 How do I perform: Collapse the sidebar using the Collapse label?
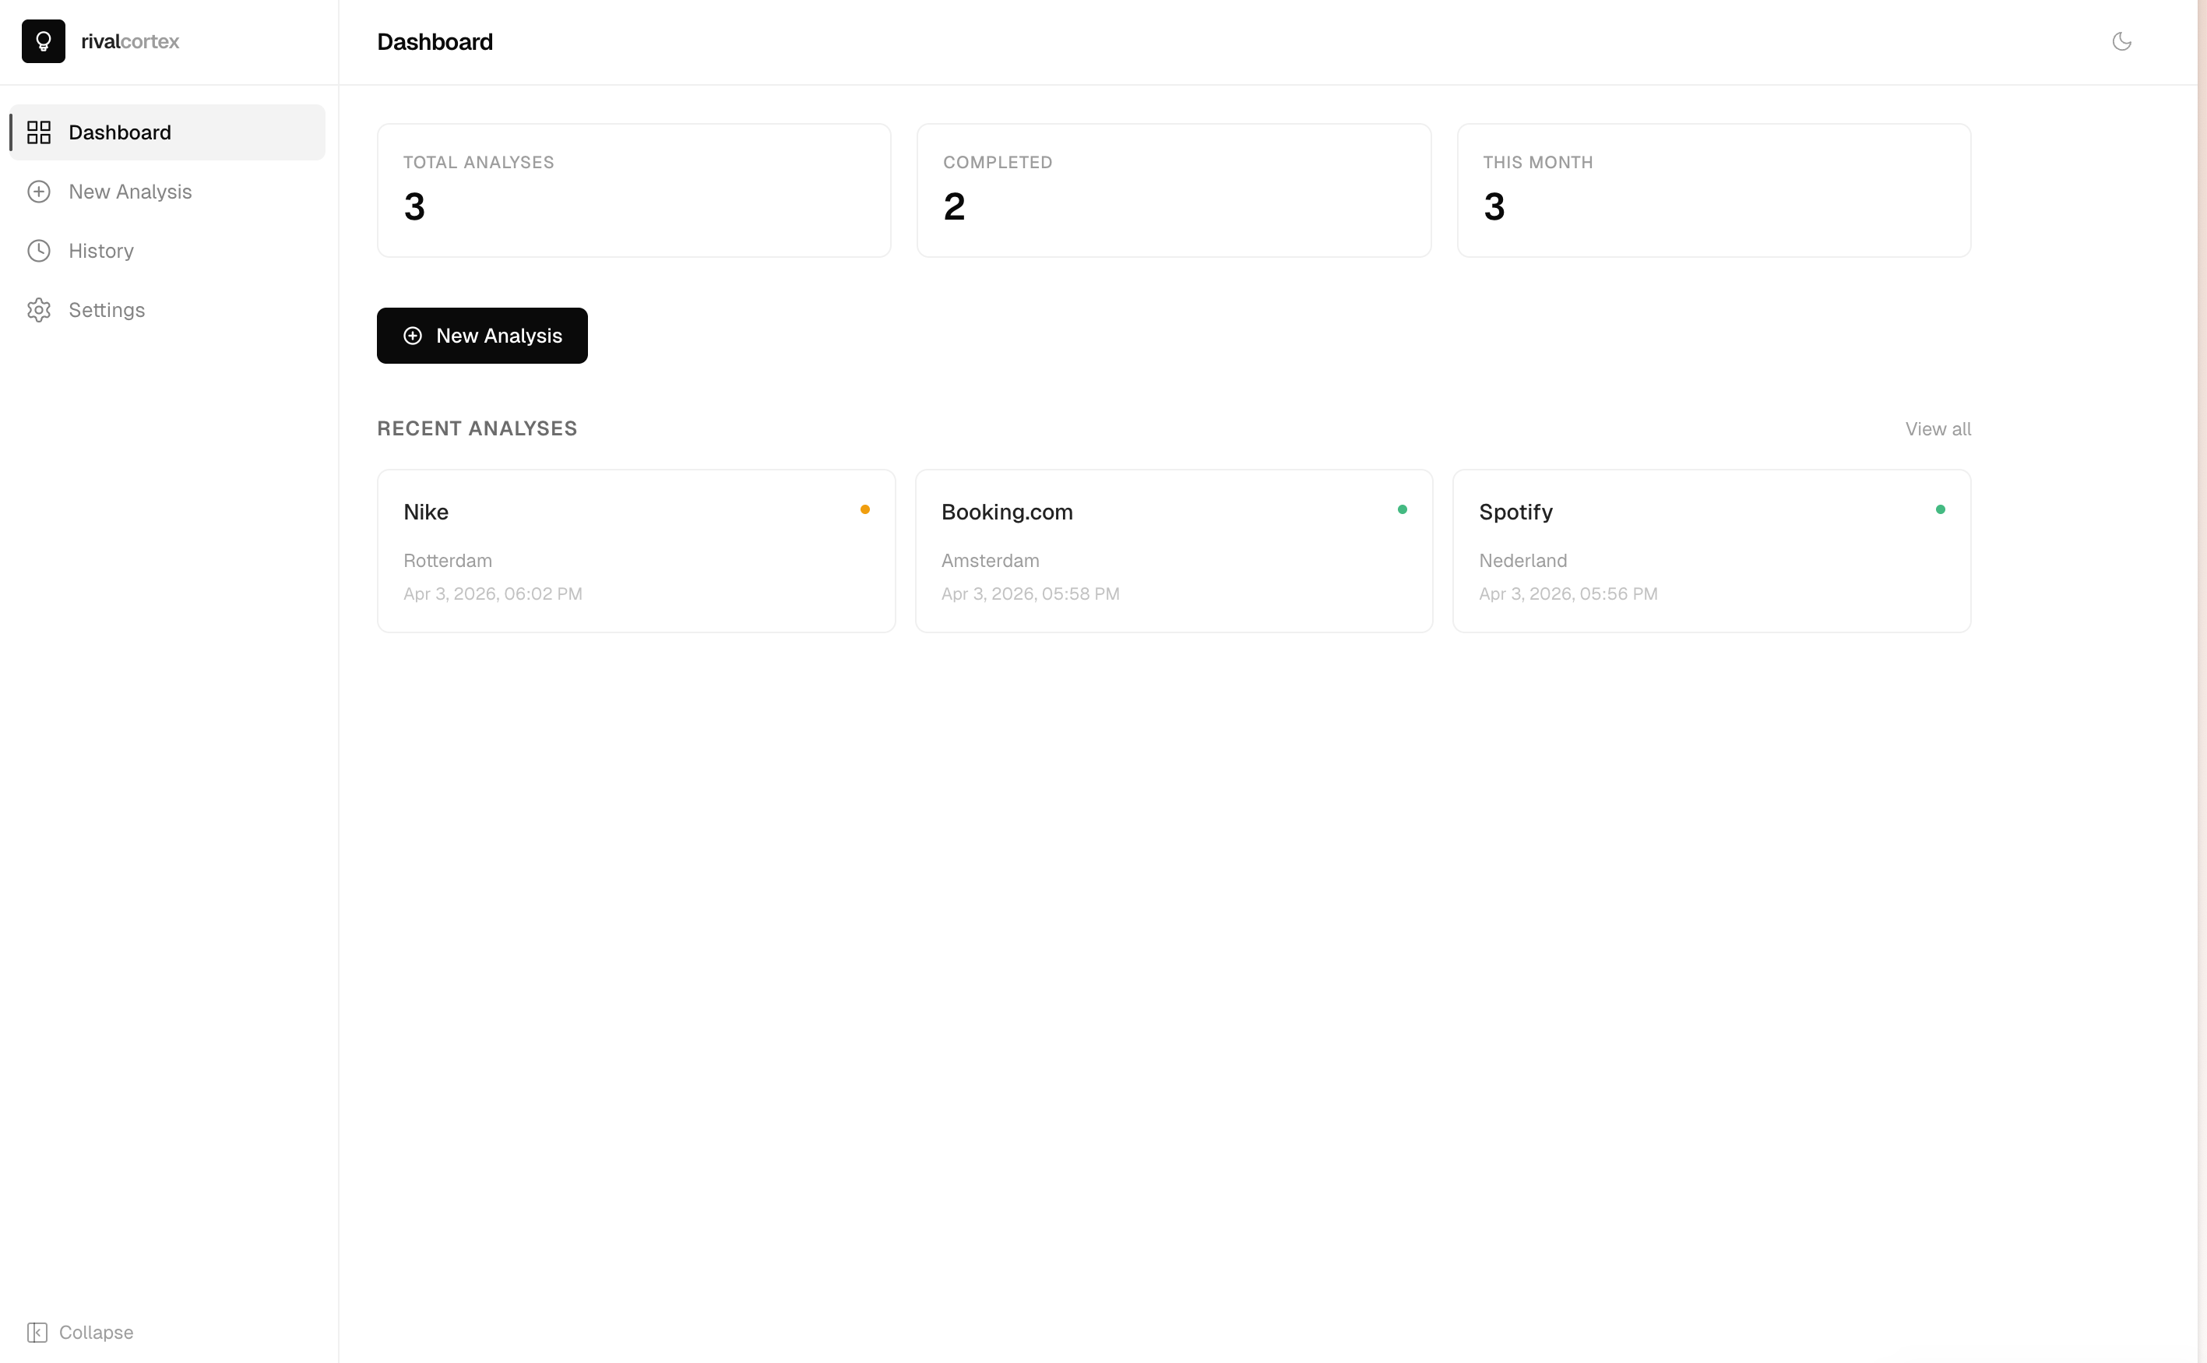pyautogui.click(x=97, y=1333)
